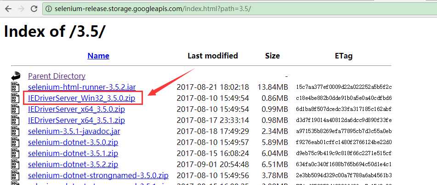Click ETag d3d7f19014a40812da6dcc9d890f33fe
This screenshot has height=185, width=437.
(344, 120)
